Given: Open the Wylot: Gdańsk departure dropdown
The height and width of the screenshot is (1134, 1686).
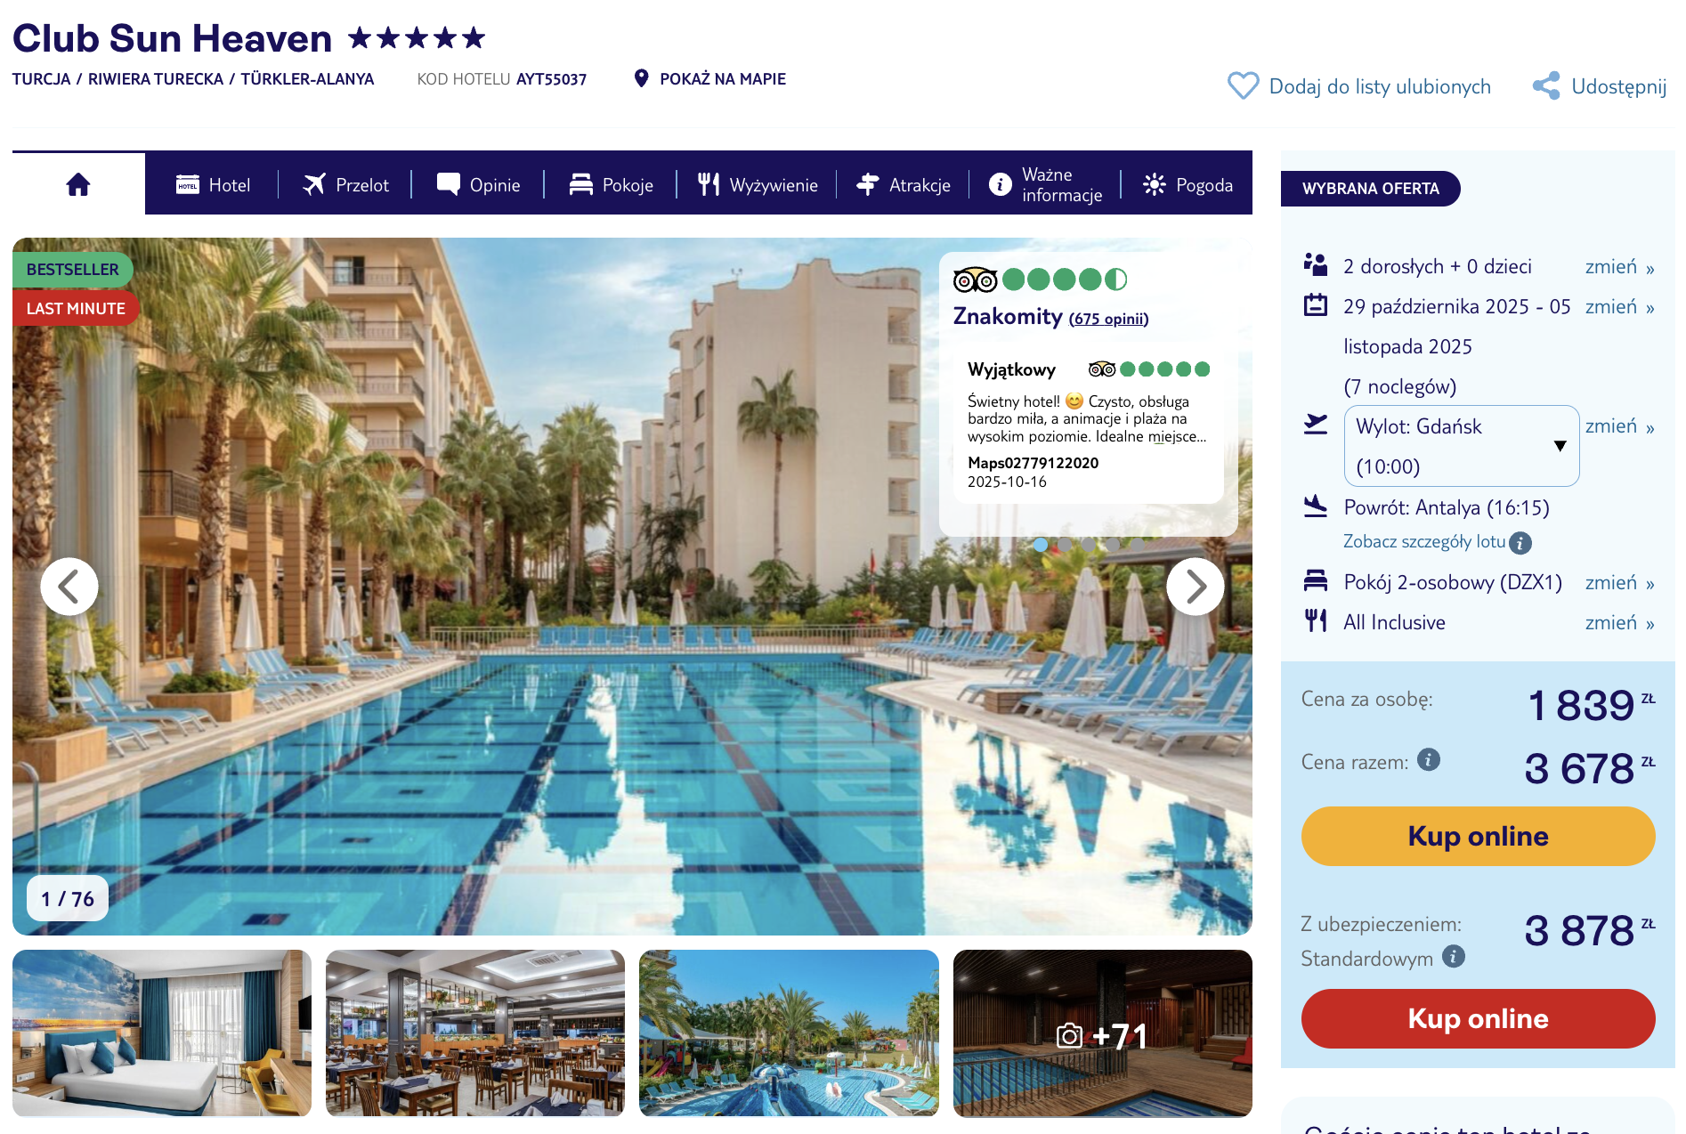Looking at the screenshot, I should point(1461,446).
